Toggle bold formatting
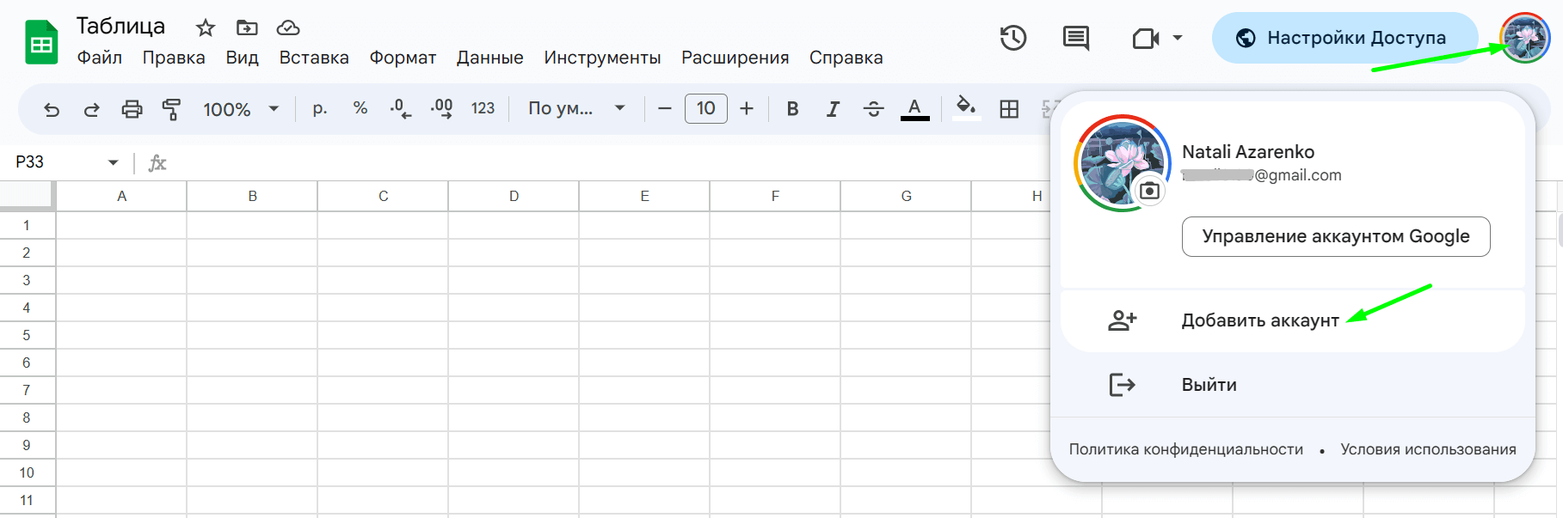 pyautogui.click(x=792, y=109)
